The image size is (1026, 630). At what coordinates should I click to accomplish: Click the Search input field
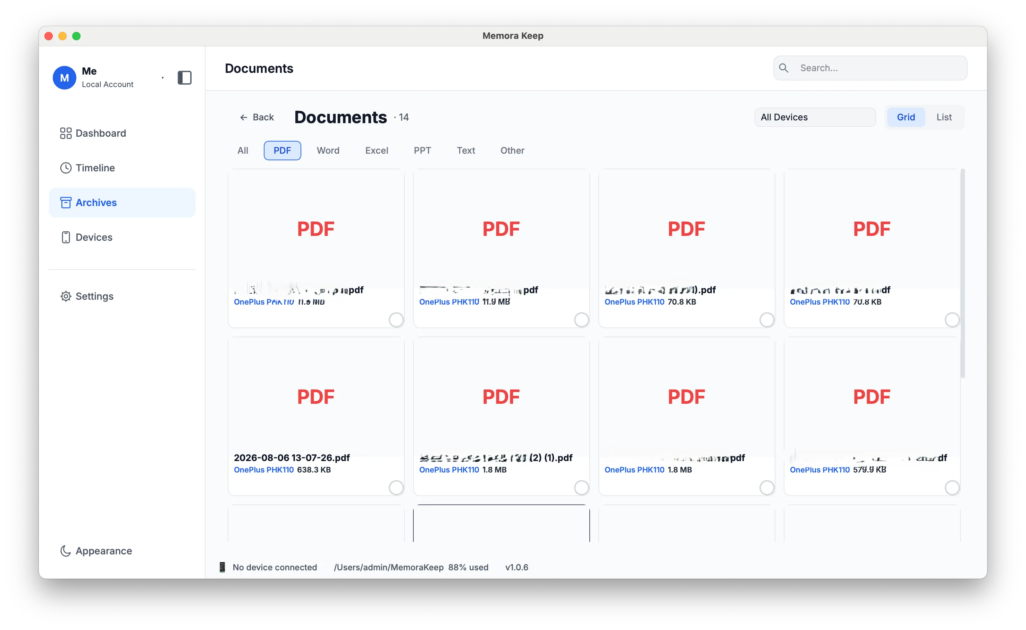pos(870,68)
